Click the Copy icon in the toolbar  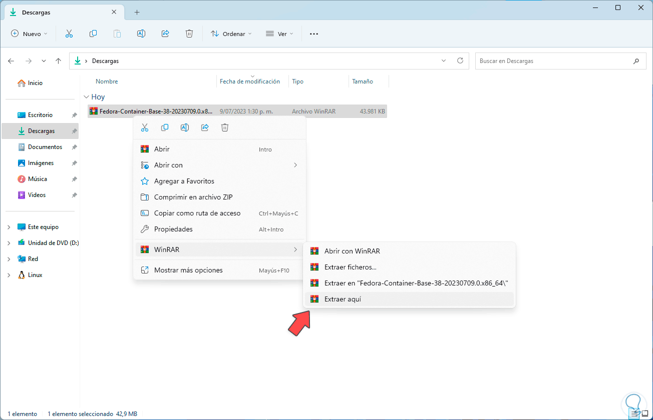point(93,33)
